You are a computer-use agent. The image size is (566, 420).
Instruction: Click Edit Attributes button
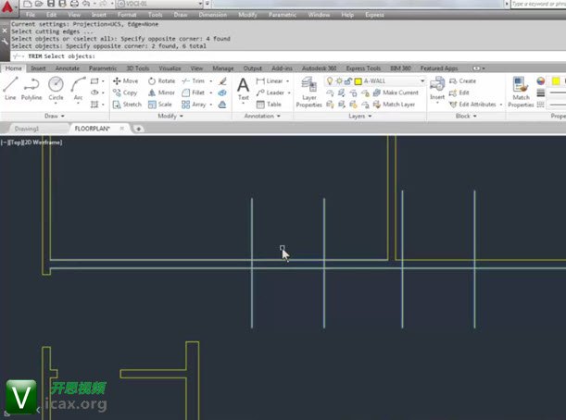472,105
